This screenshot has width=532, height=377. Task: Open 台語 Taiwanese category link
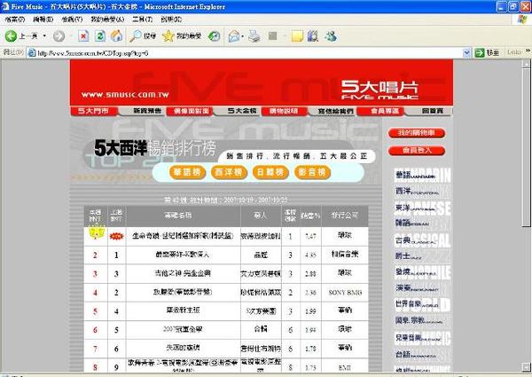click(x=415, y=355)
